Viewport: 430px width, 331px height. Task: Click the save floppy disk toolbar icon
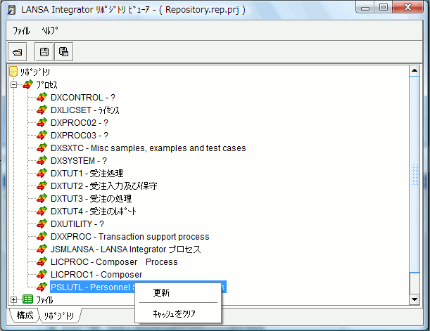point(44,52)
